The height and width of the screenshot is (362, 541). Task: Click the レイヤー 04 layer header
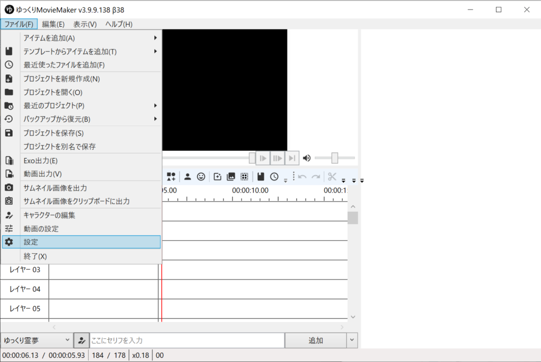pyautogui.click(x=24, y=289)
